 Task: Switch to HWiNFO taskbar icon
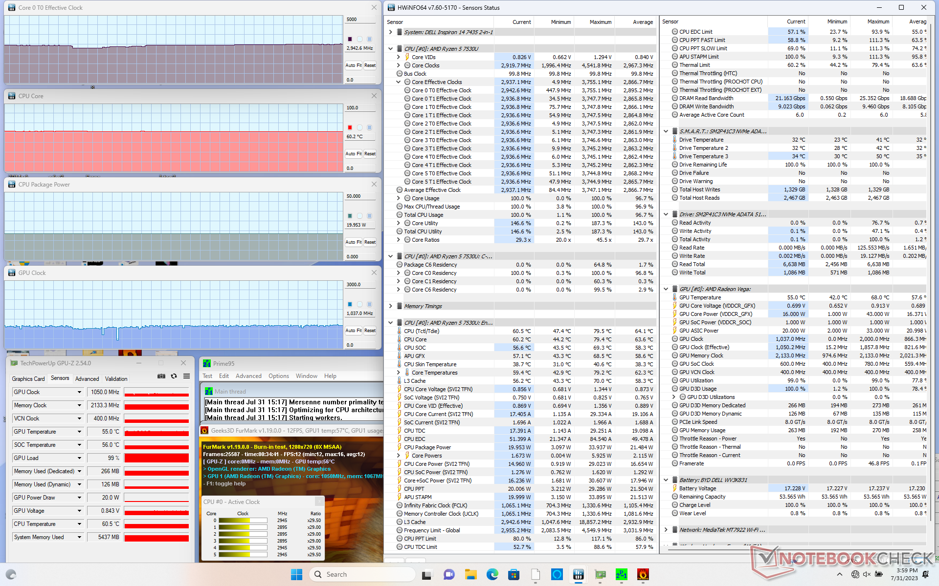579,574
